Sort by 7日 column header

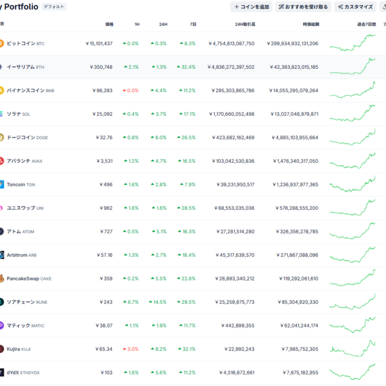[193, 24]
